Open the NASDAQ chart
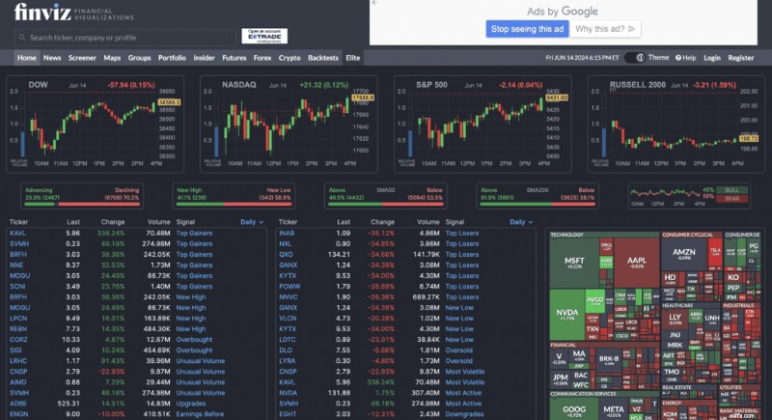This screenshot has height=420, width=772. [289, 125]
